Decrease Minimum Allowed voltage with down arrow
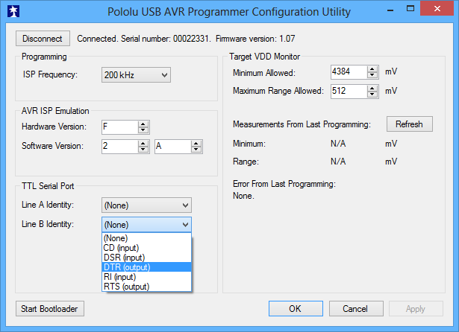 click(x=372, y=76)
